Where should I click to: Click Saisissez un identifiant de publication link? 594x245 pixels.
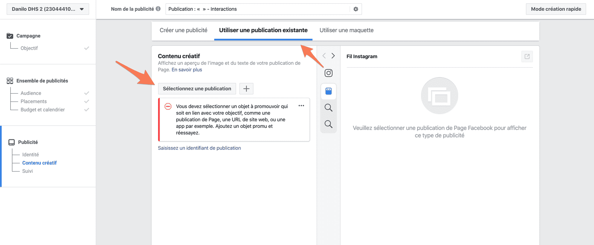199,148
